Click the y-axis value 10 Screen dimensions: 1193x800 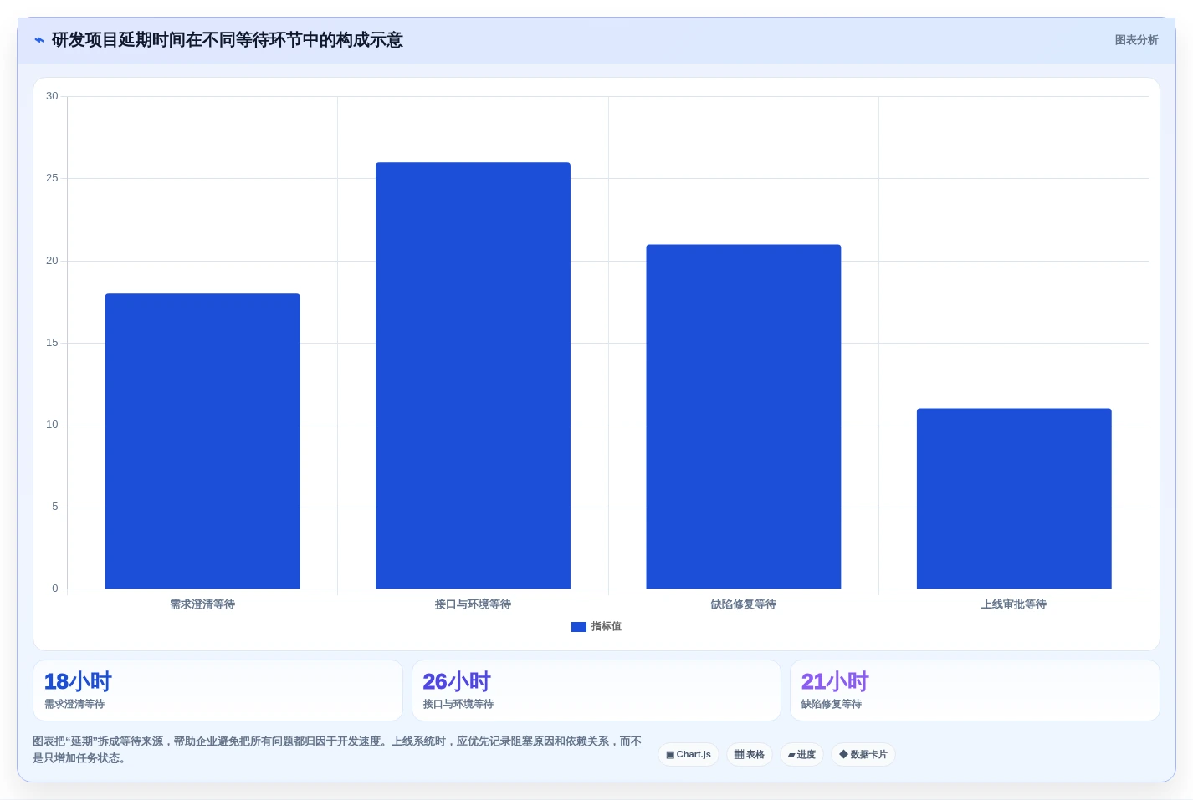tap(52, 425)
